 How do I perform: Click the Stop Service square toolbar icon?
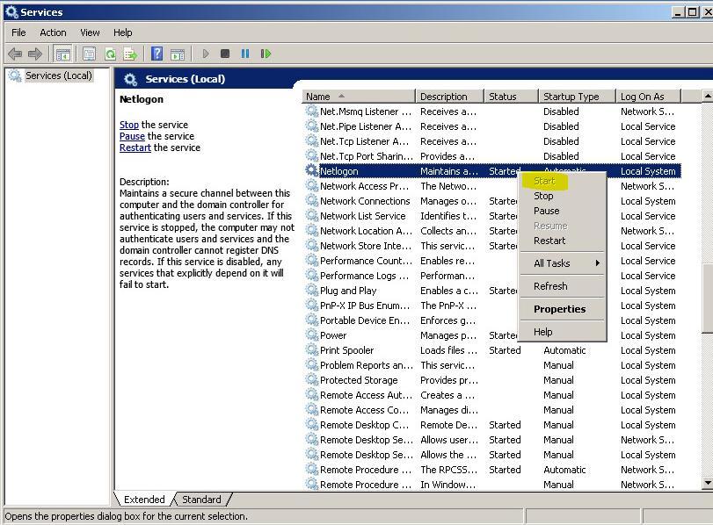tap(225, 54)
